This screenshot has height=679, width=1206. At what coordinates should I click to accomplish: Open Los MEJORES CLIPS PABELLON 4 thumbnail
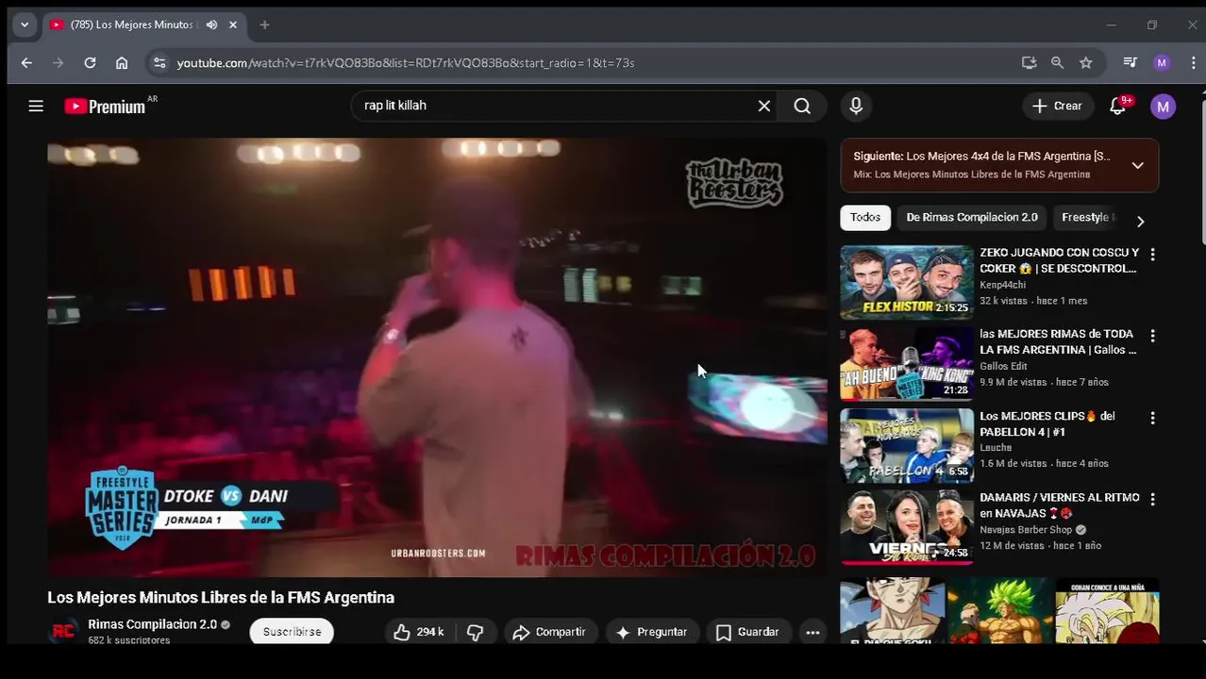[907, 446]
